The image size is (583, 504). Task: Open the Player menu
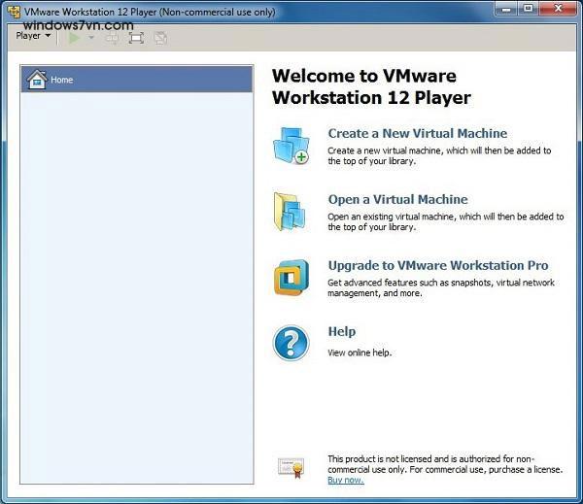click(33, 37)
